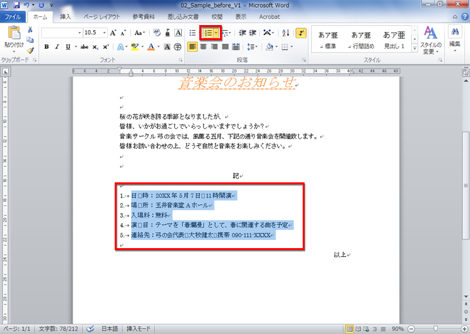Apply the 見出し 1 style
The image size is (470, 334).
(x=394, y=40)
